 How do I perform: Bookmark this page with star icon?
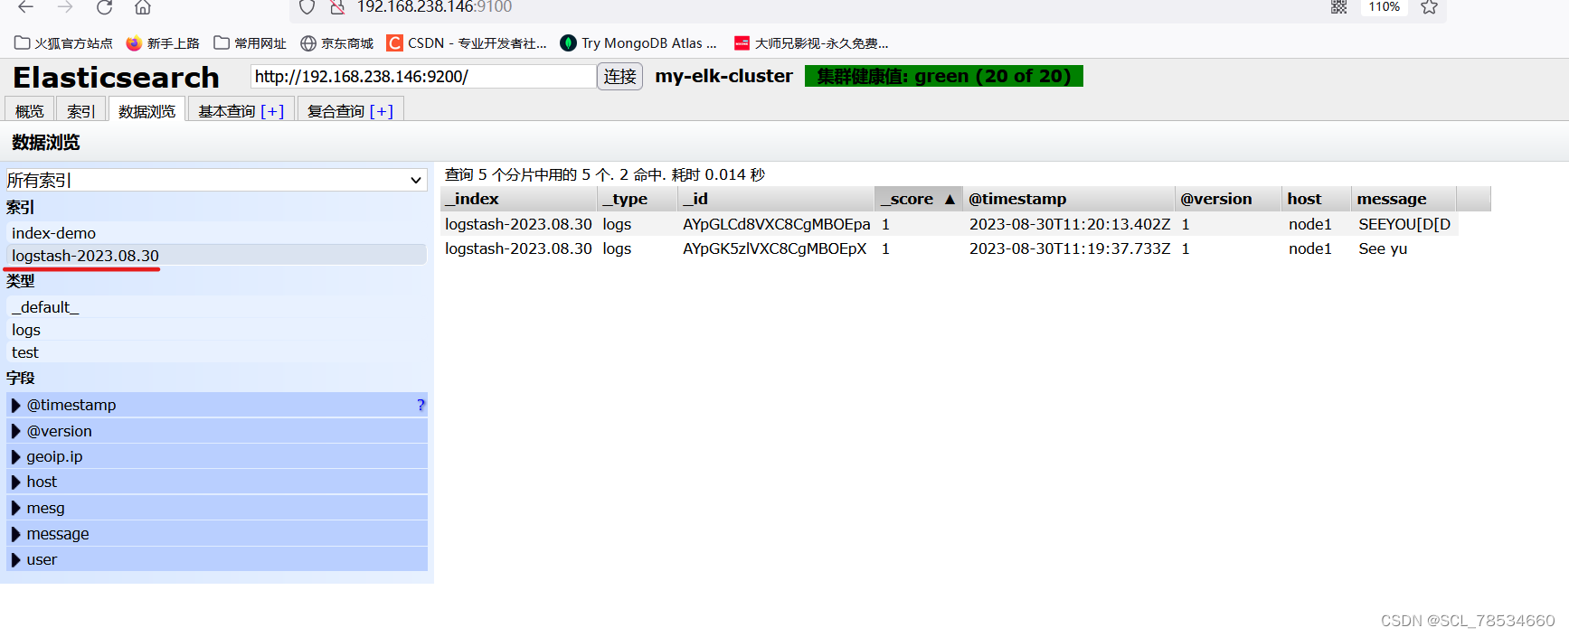(1429, 7)
